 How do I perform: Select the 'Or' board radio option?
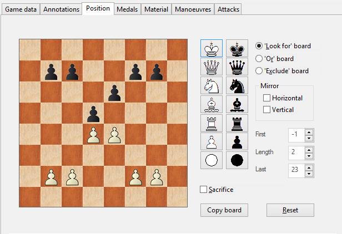tap(259, 58)
